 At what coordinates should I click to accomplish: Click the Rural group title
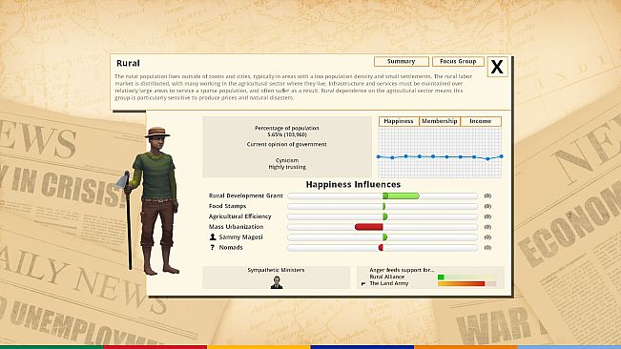coord(128,63)
